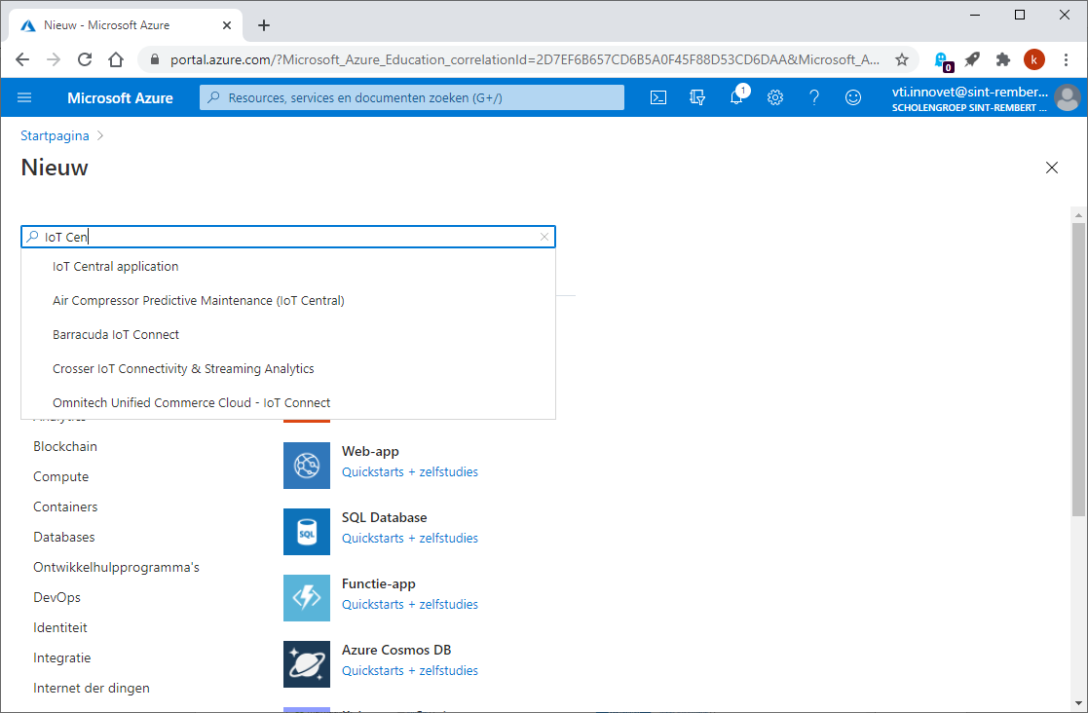Click the marketplace search field
Viewport: 1088px width, 713px height.
[288, 238]
